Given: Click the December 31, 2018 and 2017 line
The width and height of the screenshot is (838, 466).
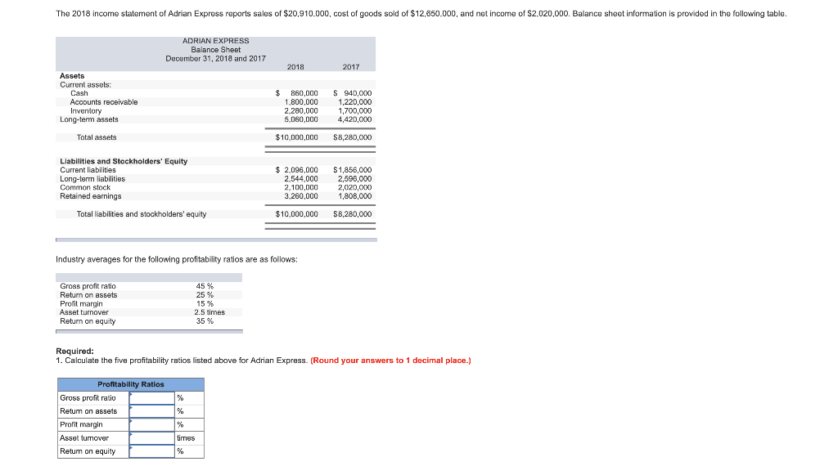Looking at the screenshot, I should tap(215, 59).
